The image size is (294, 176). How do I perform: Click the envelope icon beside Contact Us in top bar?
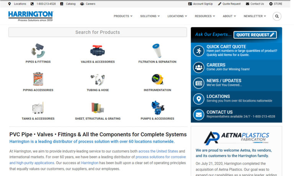tap(248, 4)
